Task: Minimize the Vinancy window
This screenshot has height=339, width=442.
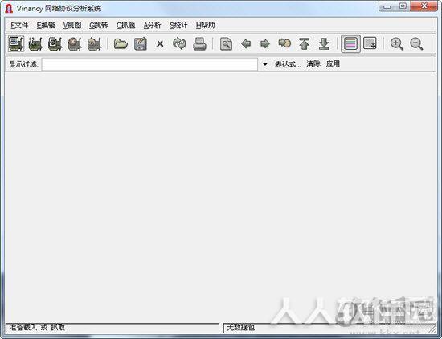Action: pyautogui.click(x=387, y=6)
